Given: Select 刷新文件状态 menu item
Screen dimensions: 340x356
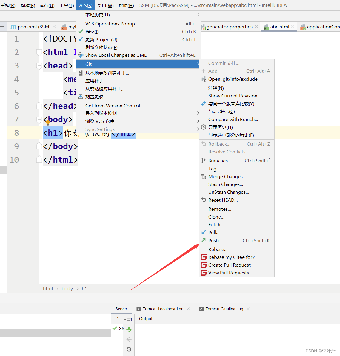Looking at the screenshot, I should click(x=139, y=48).
